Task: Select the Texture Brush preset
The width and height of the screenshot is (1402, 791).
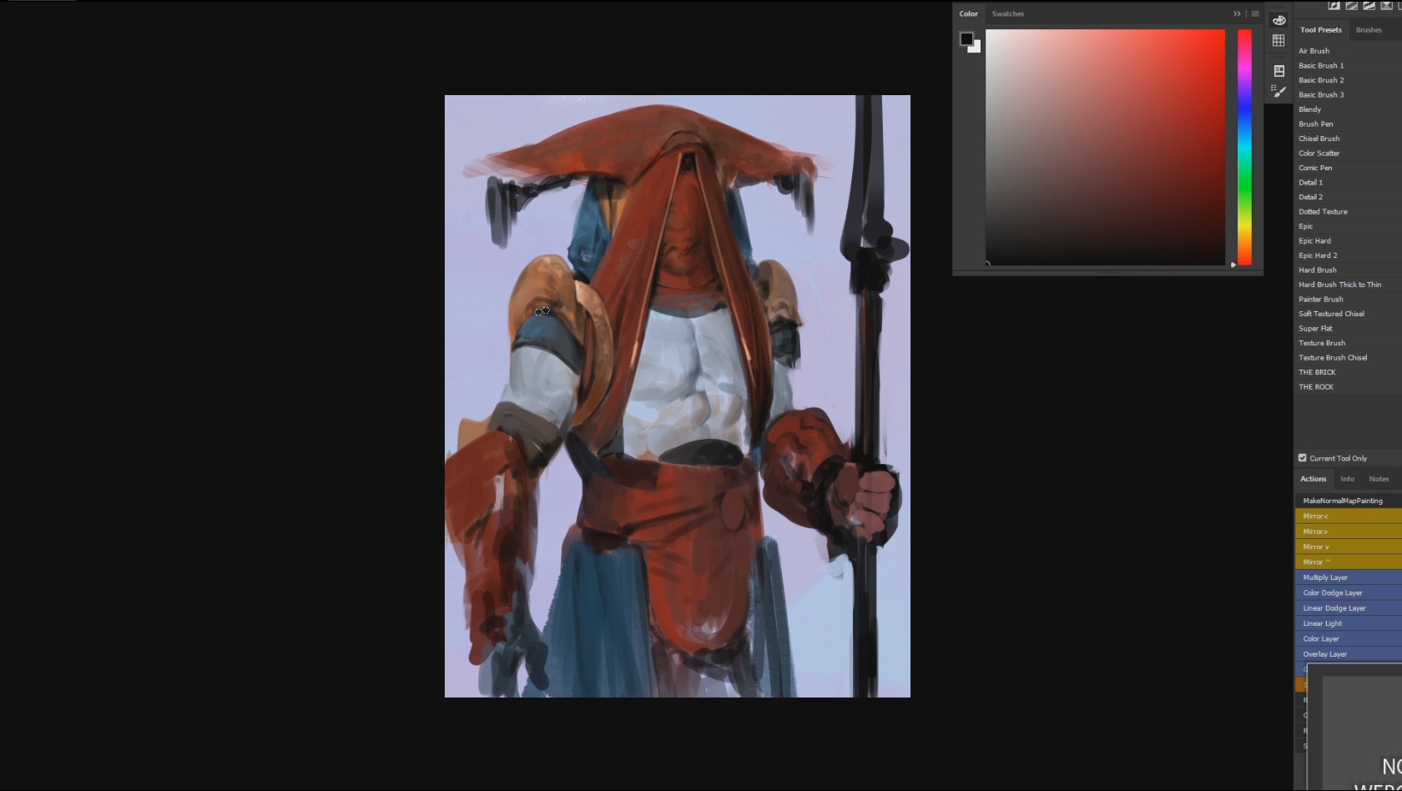Action: (1349, 343)
